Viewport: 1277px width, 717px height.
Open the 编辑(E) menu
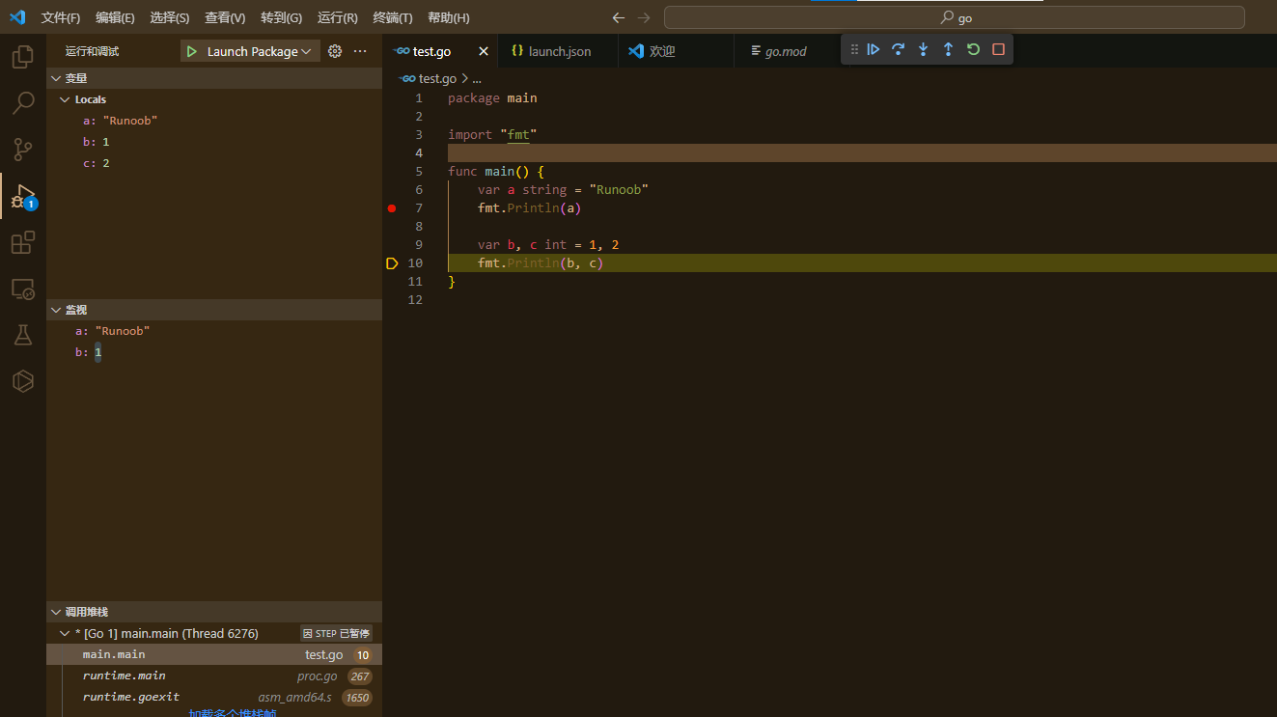click(115, 17)
